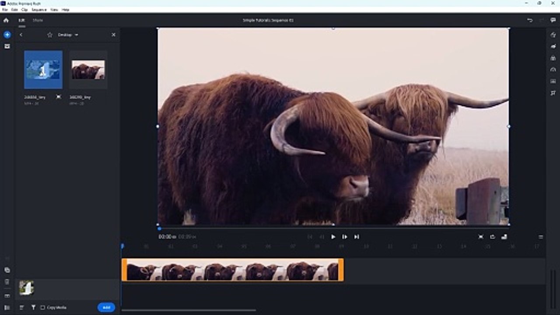Enable the Copy Media checkbox
The height and width of the screenshot is (315, 560).
[42, 308]
